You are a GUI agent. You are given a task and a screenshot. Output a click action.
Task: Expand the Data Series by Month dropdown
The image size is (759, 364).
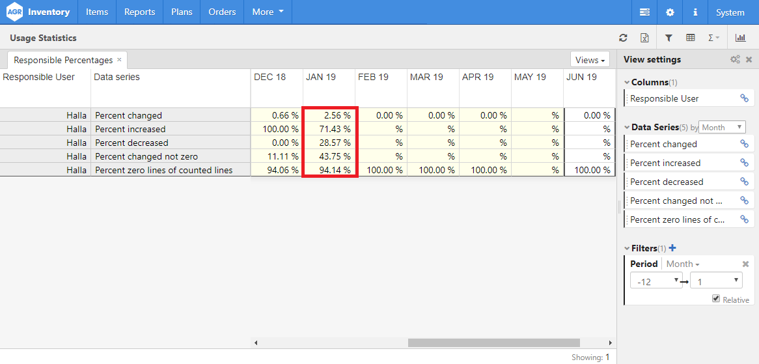pos(723,128)
